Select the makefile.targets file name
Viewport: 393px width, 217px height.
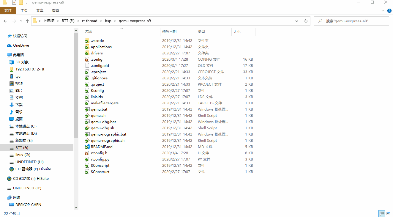click(x=105, y=103)
